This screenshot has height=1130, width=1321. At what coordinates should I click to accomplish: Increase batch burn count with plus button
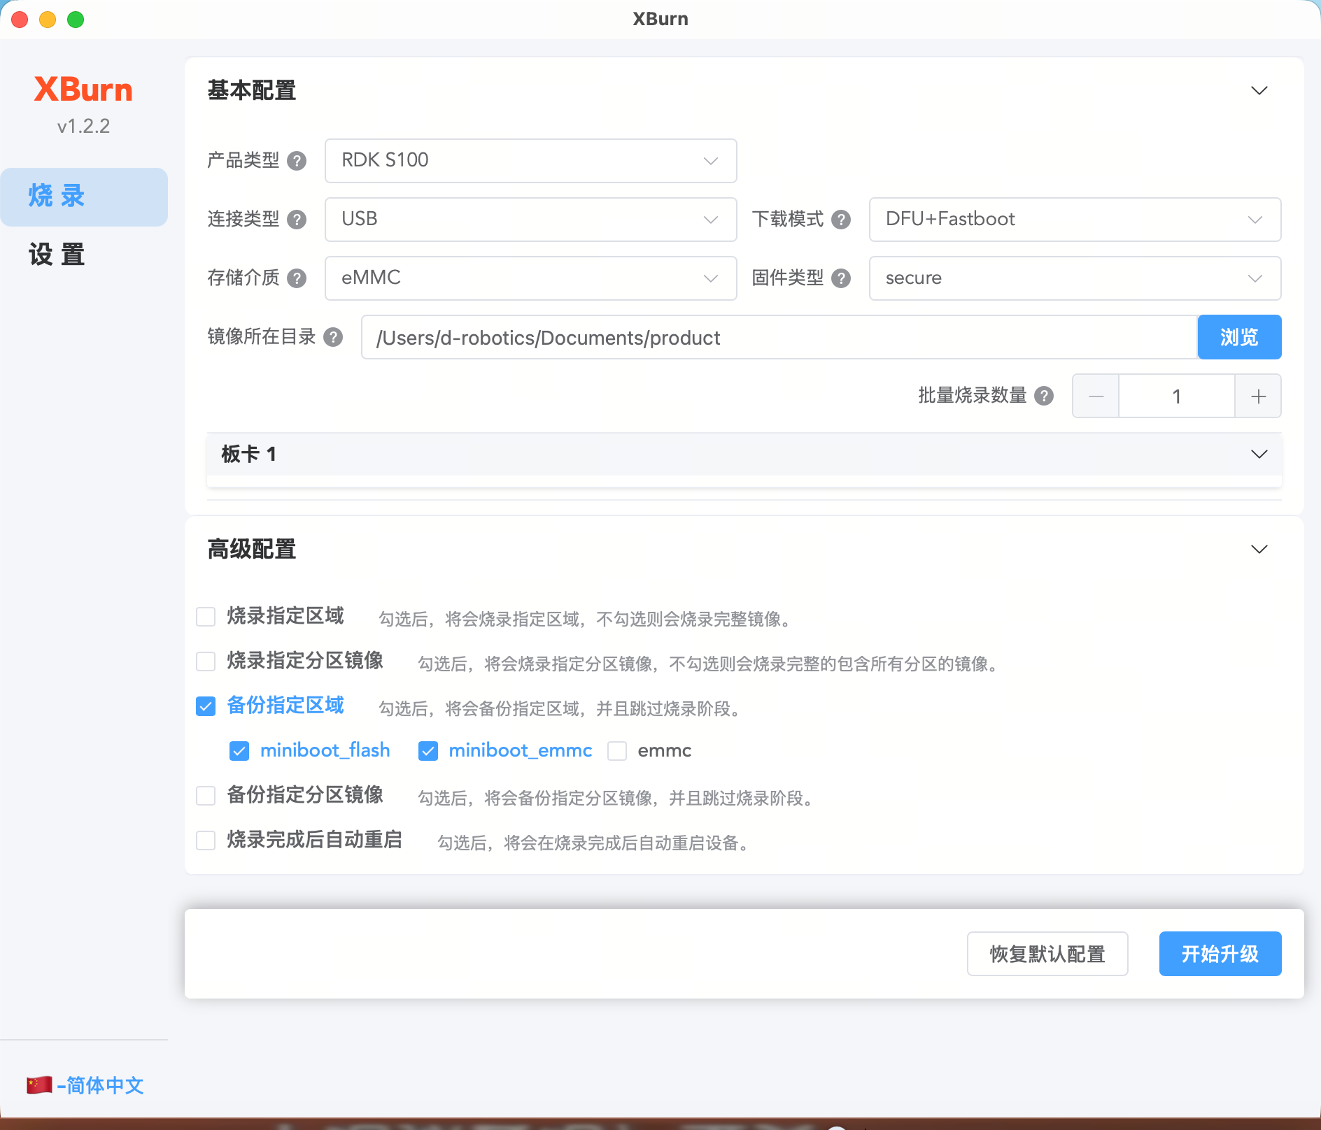pyautogui.click(x=1258, y=396)
